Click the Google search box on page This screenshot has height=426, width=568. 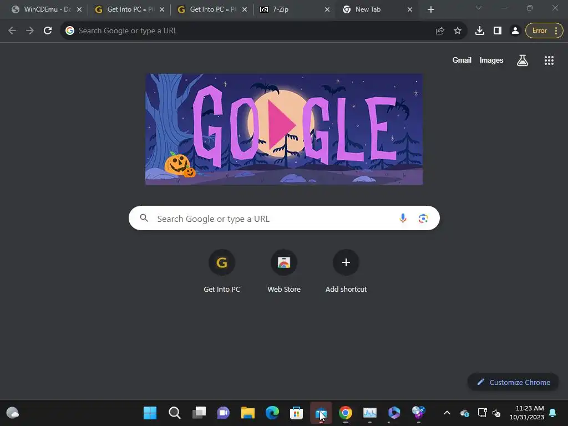click(x=284, y=218)
